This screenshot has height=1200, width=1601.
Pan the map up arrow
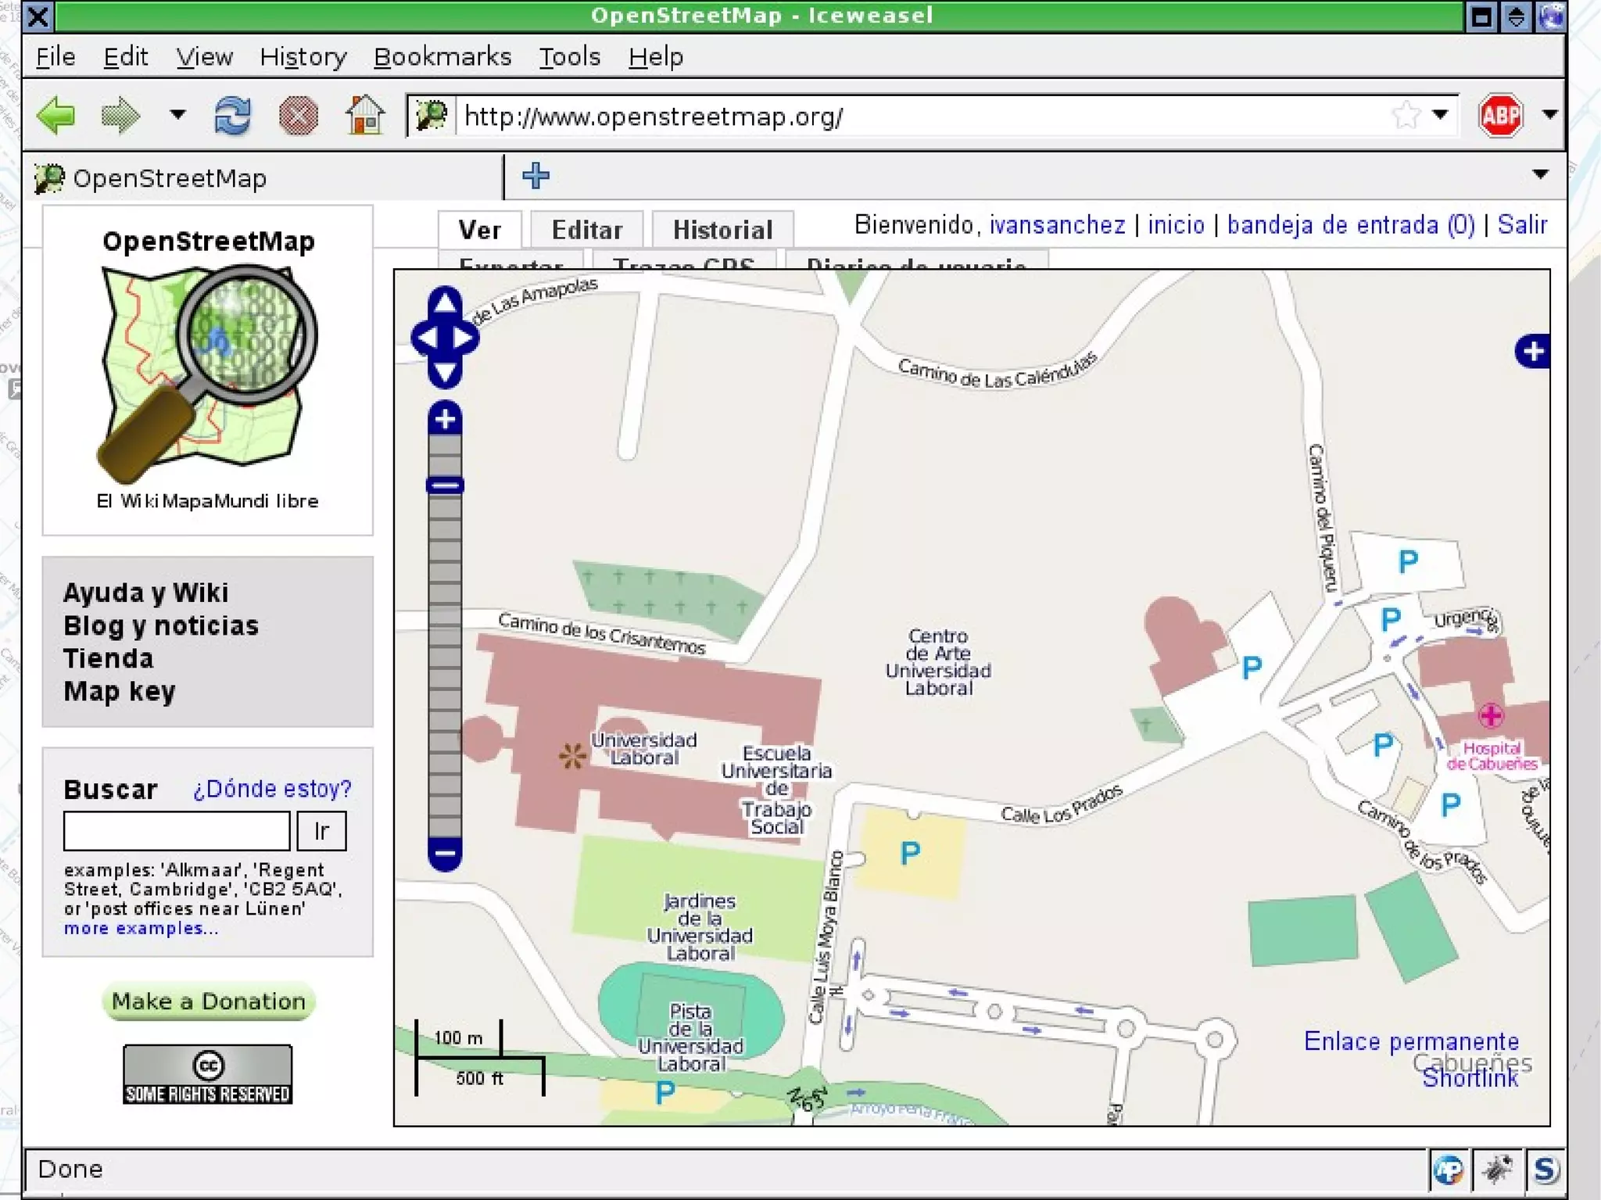(445, 303)
